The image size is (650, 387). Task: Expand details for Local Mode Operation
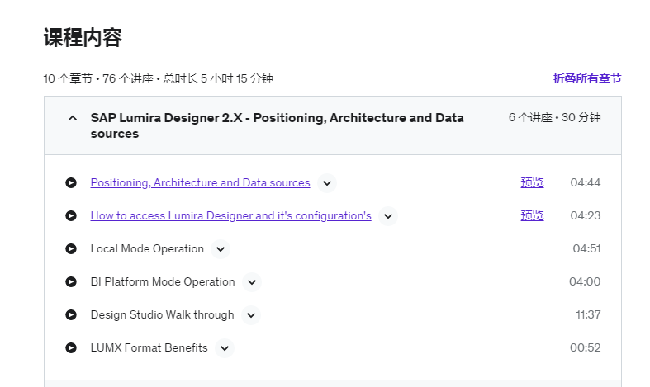221,249
